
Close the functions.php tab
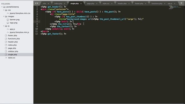[165, 3]
